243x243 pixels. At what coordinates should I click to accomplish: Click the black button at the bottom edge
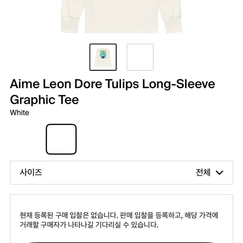click(121, 241)
